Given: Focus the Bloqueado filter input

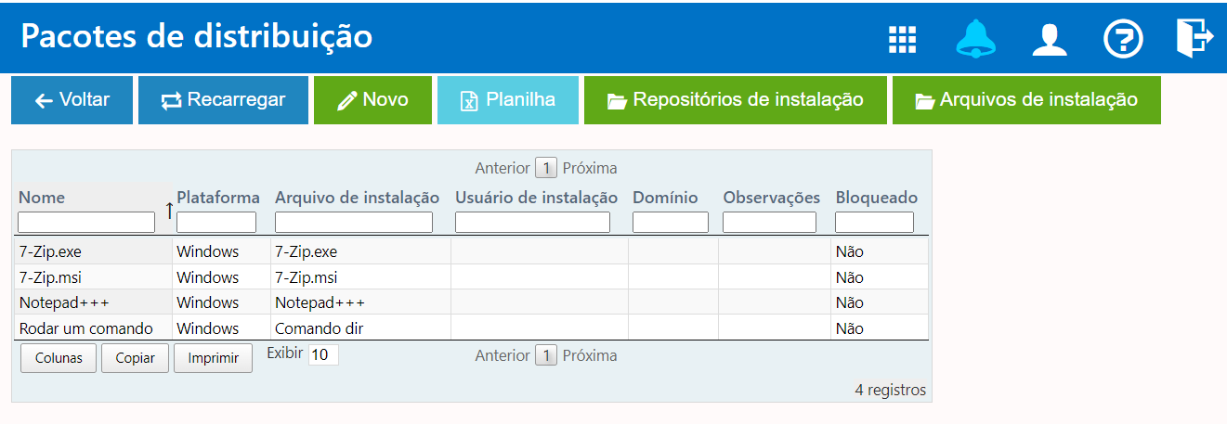Looking at the screenshot, I should [874, 223].
